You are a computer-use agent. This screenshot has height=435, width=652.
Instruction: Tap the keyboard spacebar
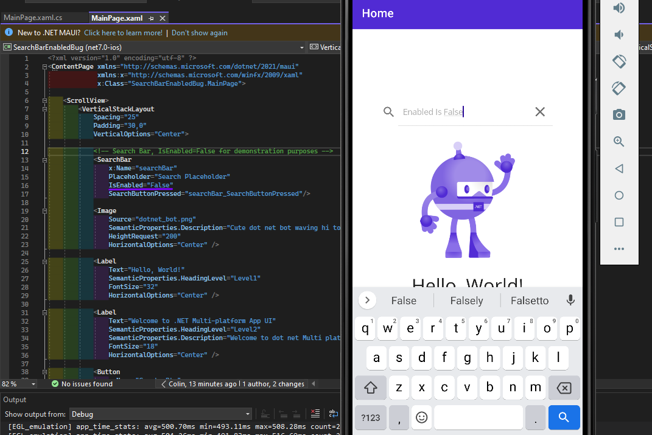[x=478, y=417]
